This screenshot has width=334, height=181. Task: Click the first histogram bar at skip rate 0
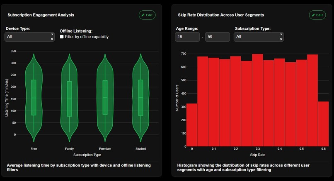pos(192,125)
